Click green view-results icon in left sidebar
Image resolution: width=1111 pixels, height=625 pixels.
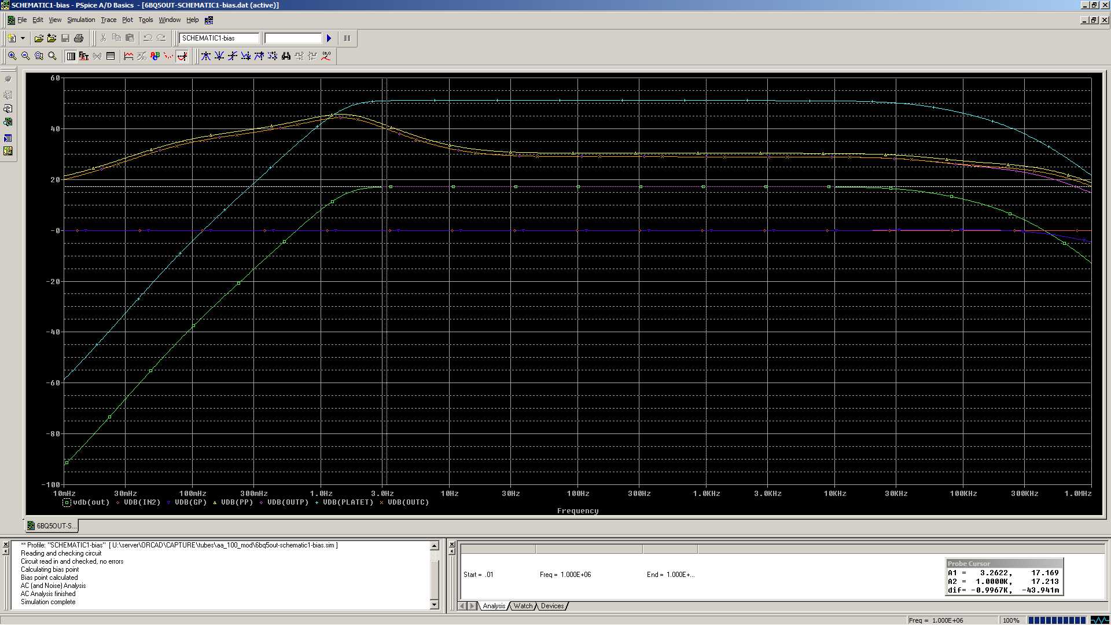[x=8, y=122]
